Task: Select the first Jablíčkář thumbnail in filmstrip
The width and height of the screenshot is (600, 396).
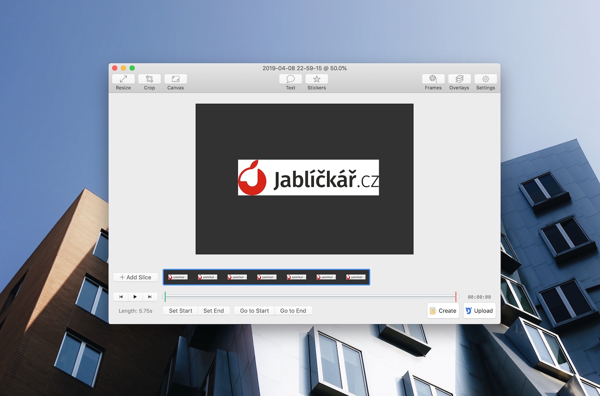Action: tap(178, 277)
